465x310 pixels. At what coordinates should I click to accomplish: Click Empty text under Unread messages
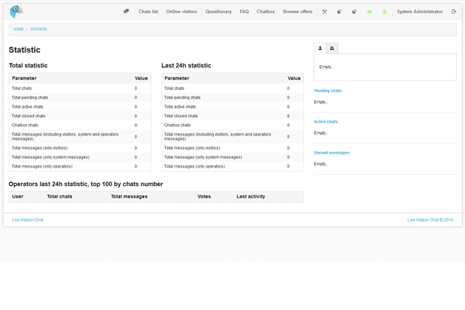click(x=321, y=164)
